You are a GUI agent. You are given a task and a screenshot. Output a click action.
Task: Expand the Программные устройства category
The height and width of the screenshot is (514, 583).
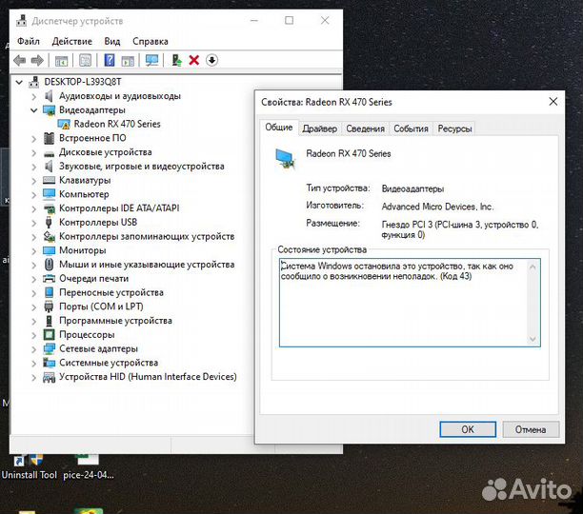(x=34, y=321)
